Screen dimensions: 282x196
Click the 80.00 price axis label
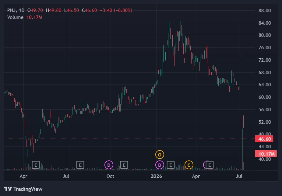click(265, 35)
